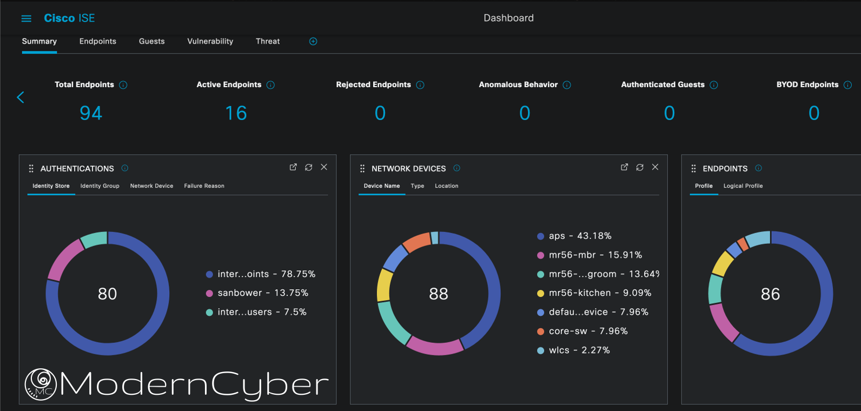The width and height of the screenshot is (861, 411).
Task: Open info icon next to Authentications title
Action: tap(125, 168)
